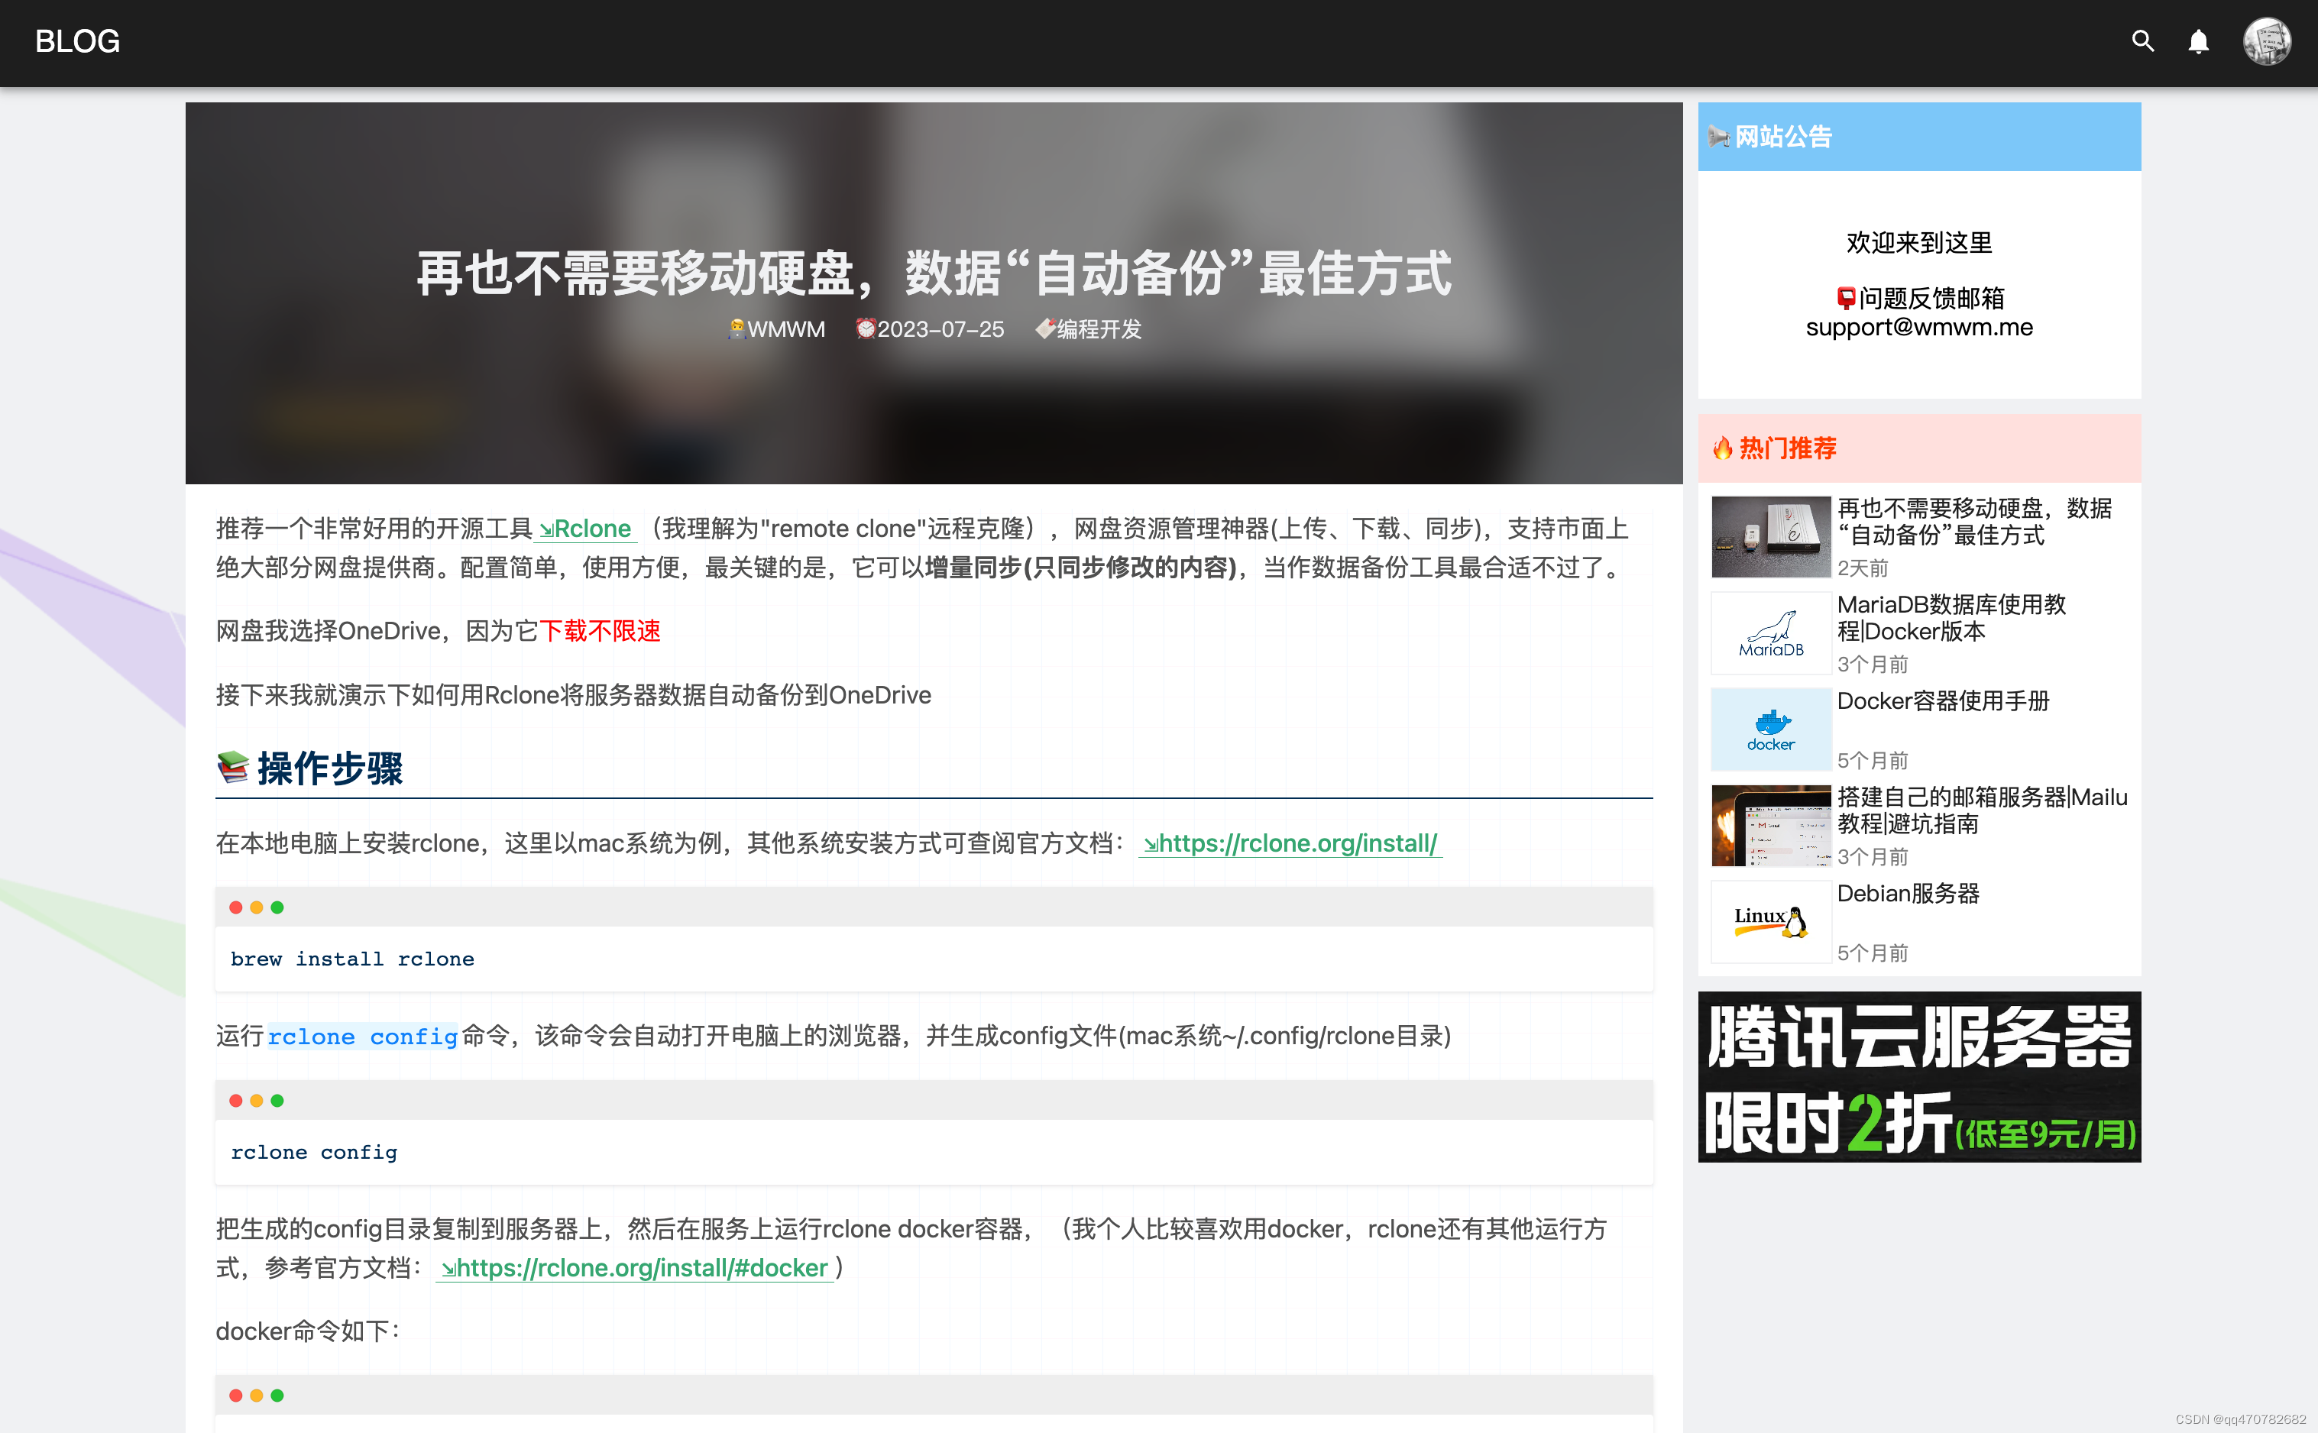This screenshot has width=2318, height=1433.
Task: Open MariaDB数据库使用教程 post title
Action: [1951, 618]
